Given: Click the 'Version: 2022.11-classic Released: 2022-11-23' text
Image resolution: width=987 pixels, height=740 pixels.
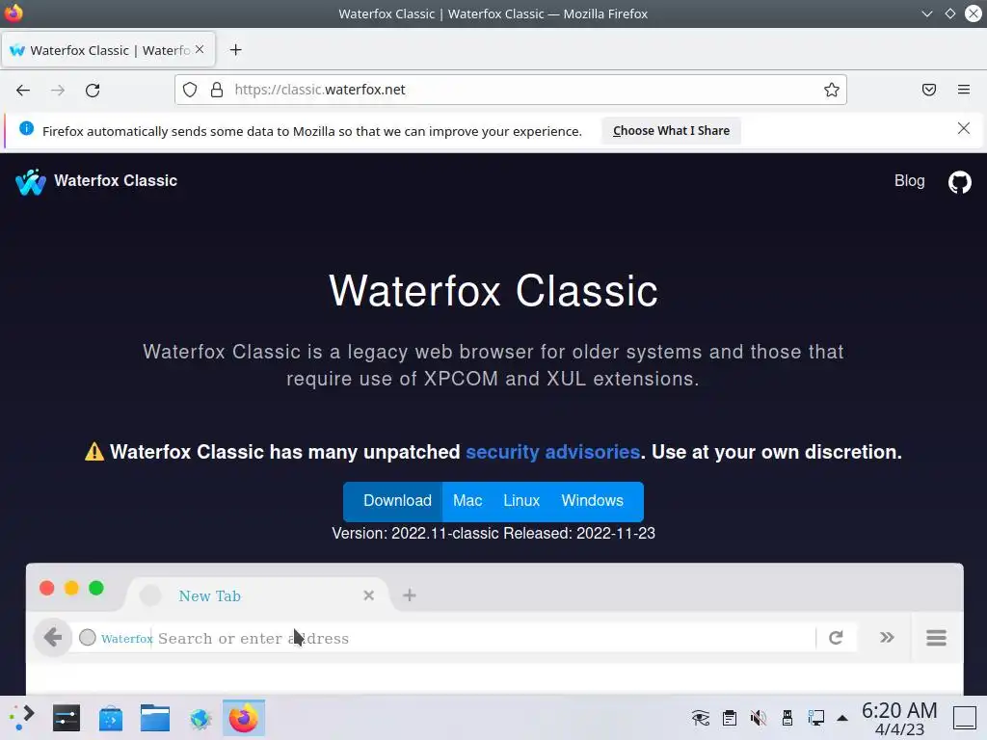Looking at the screenshot, I should [493, 533].
